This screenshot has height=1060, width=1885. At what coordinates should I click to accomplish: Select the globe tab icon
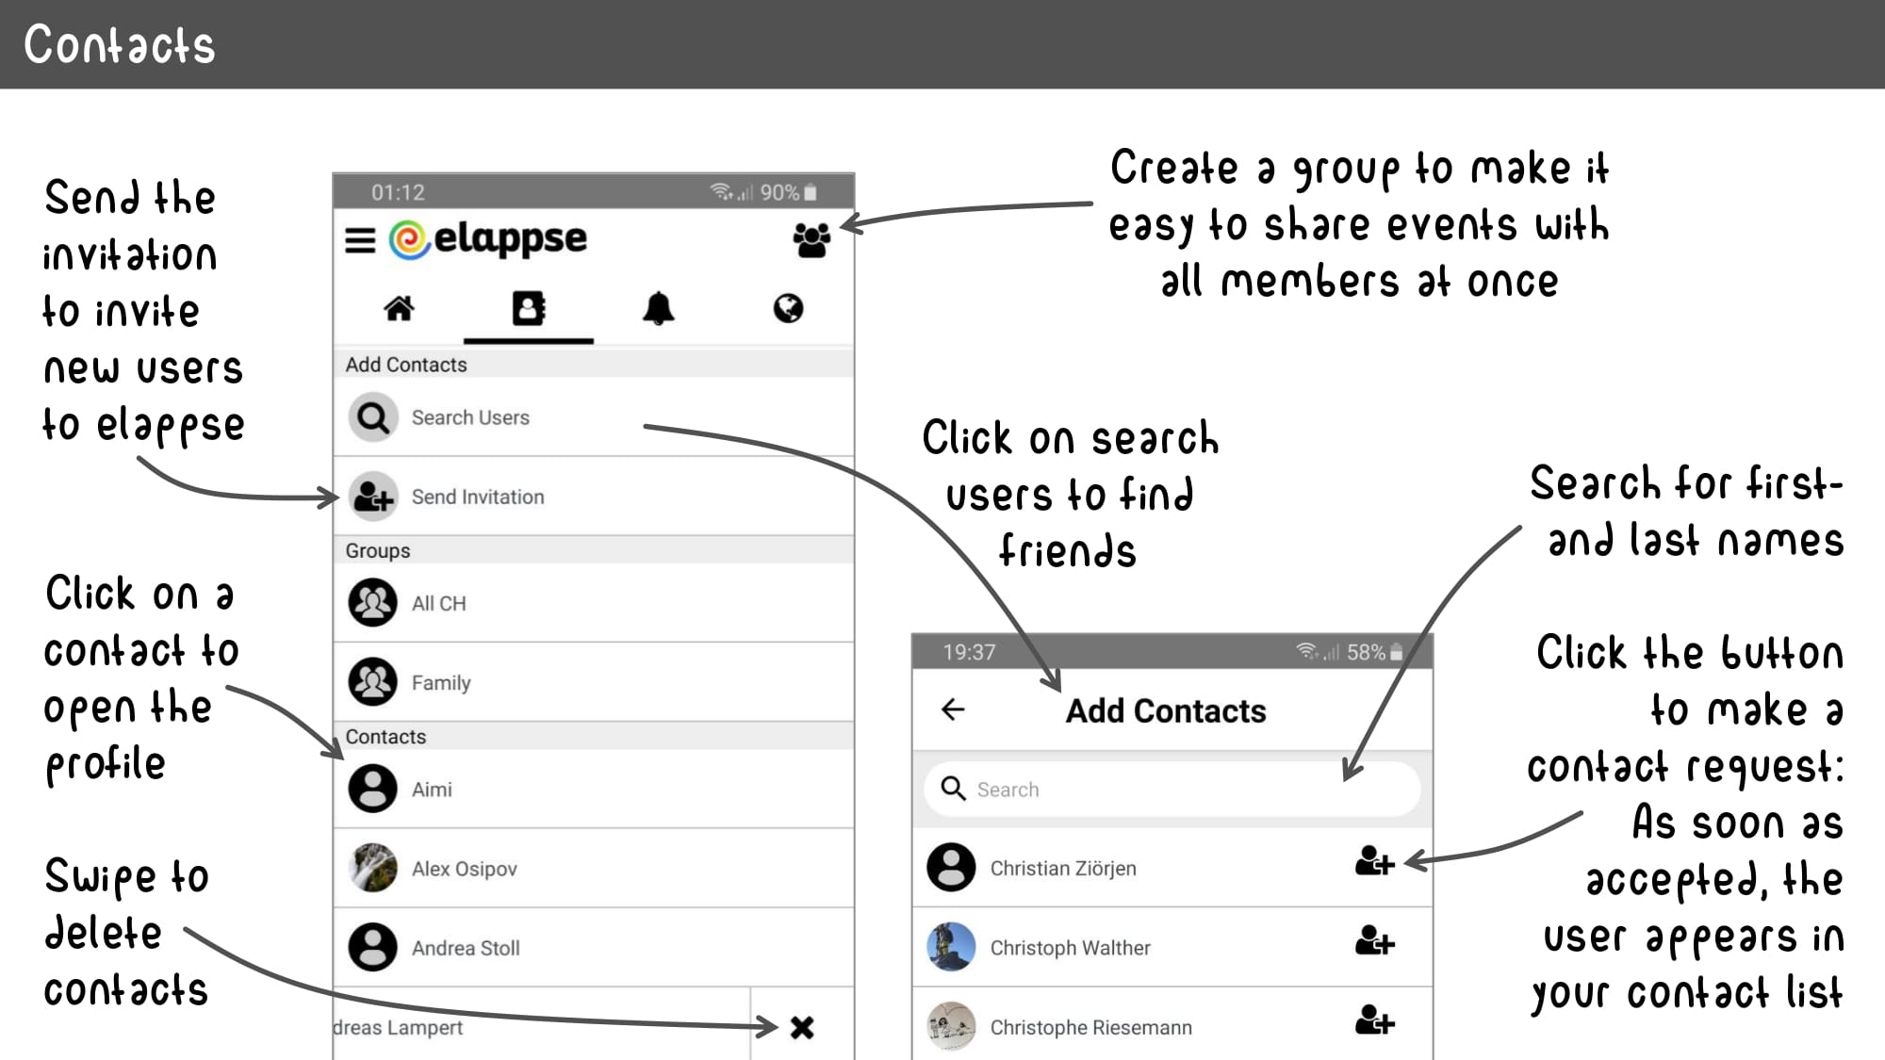coord(788,308)
